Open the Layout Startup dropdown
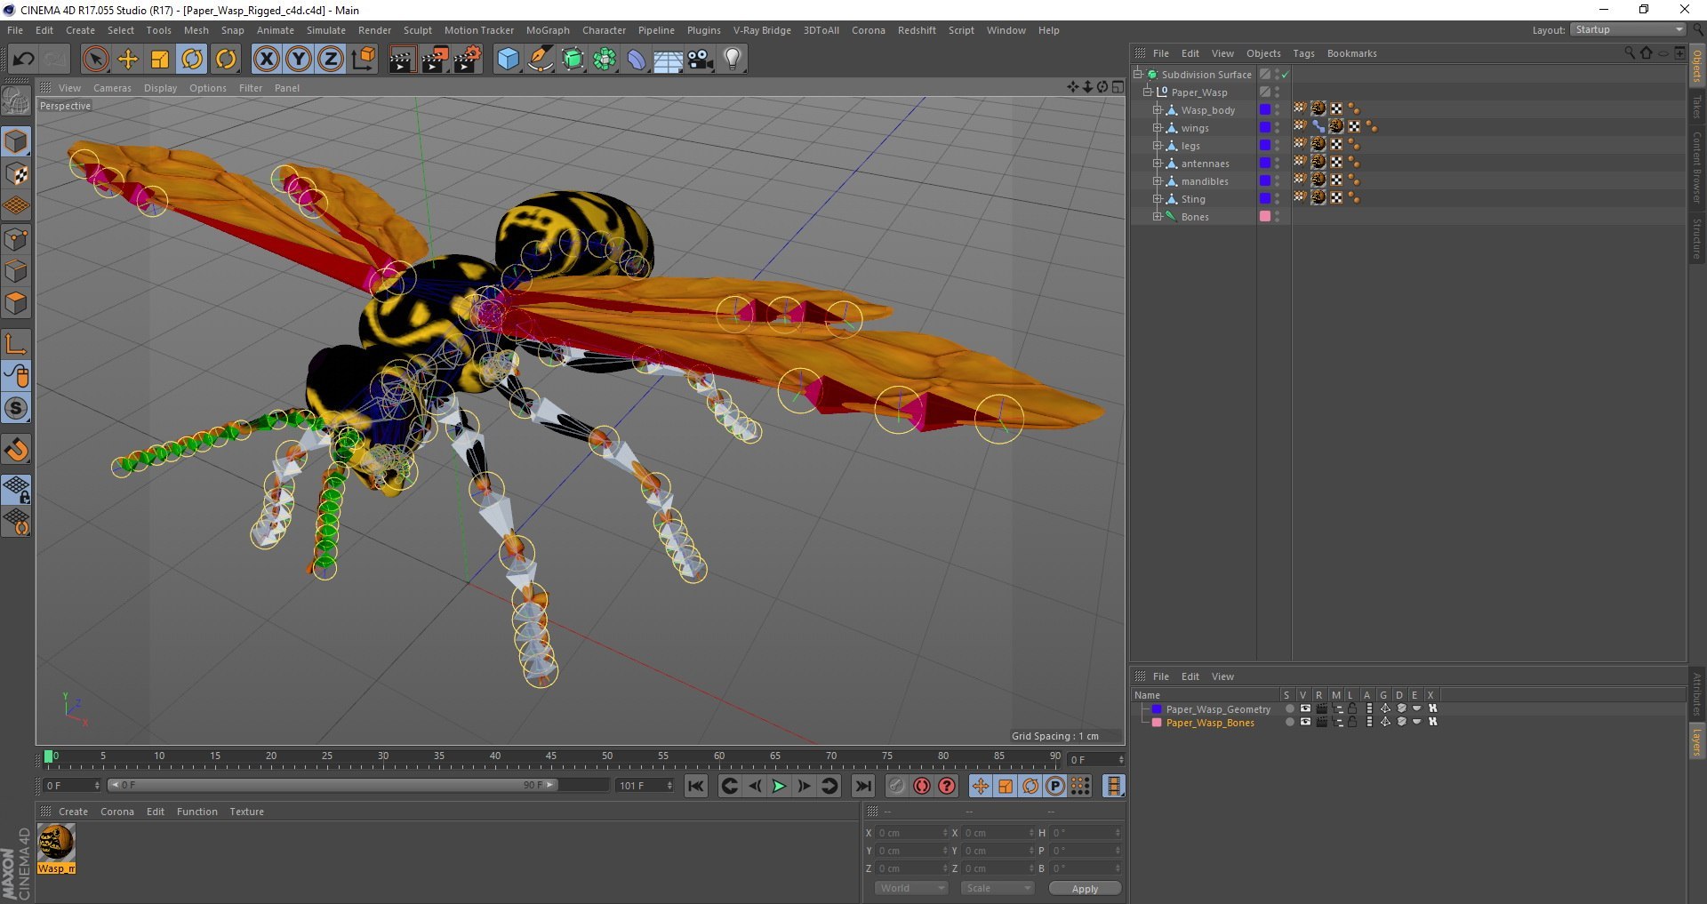 tap(1629, 29)
